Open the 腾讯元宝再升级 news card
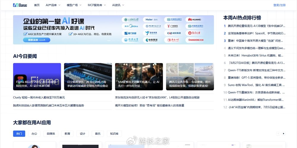 click(x=190, y=77)
